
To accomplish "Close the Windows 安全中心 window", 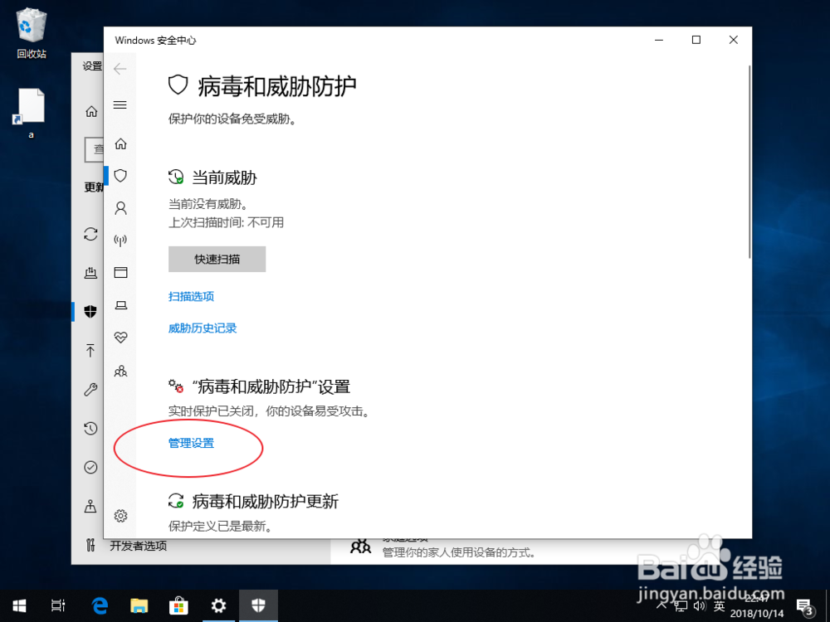I will (733, 40).
